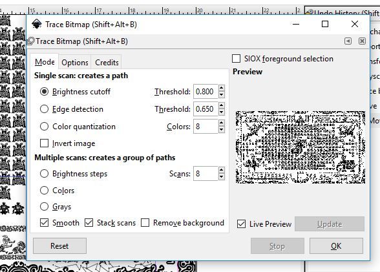Increase Brightness cutoff threshold value
380x272 pixels.
tap(221, 88)
